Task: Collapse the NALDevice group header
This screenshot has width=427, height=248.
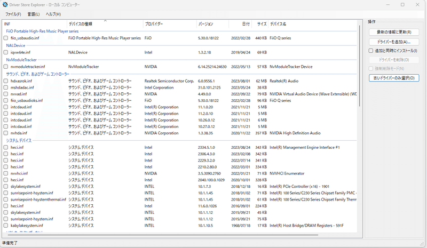Action: [x=15, y=45]
